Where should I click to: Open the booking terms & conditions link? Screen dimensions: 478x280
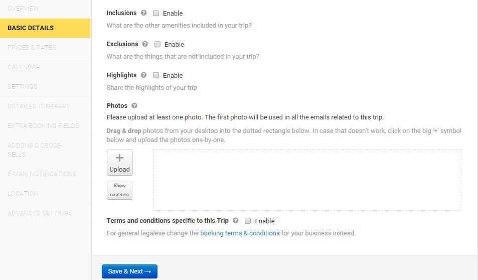click(240, 233)
